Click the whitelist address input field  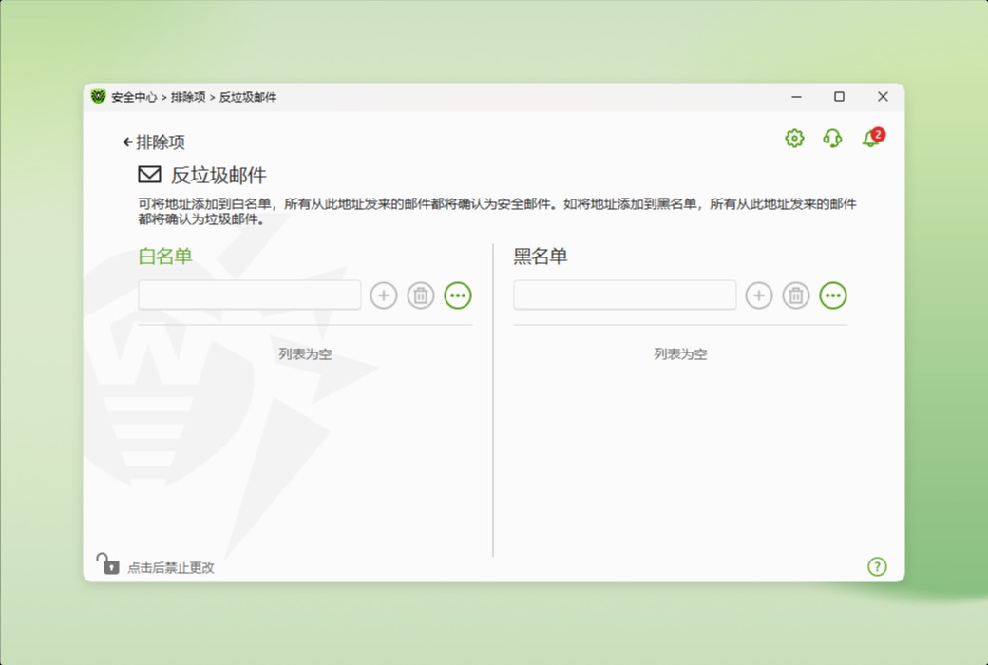point(249,295)
